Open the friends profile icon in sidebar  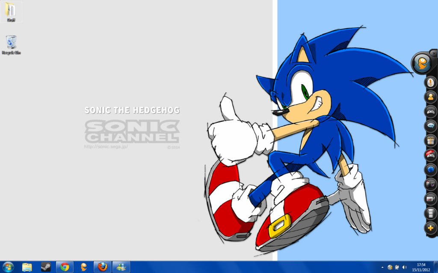pos(430,97)
